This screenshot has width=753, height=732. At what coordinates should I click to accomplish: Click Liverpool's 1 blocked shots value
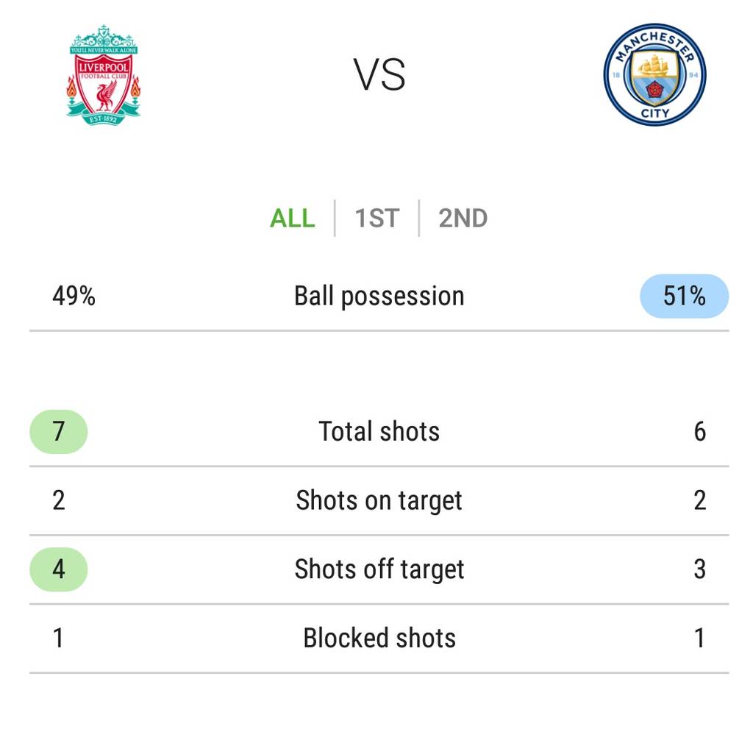(59, 638)
